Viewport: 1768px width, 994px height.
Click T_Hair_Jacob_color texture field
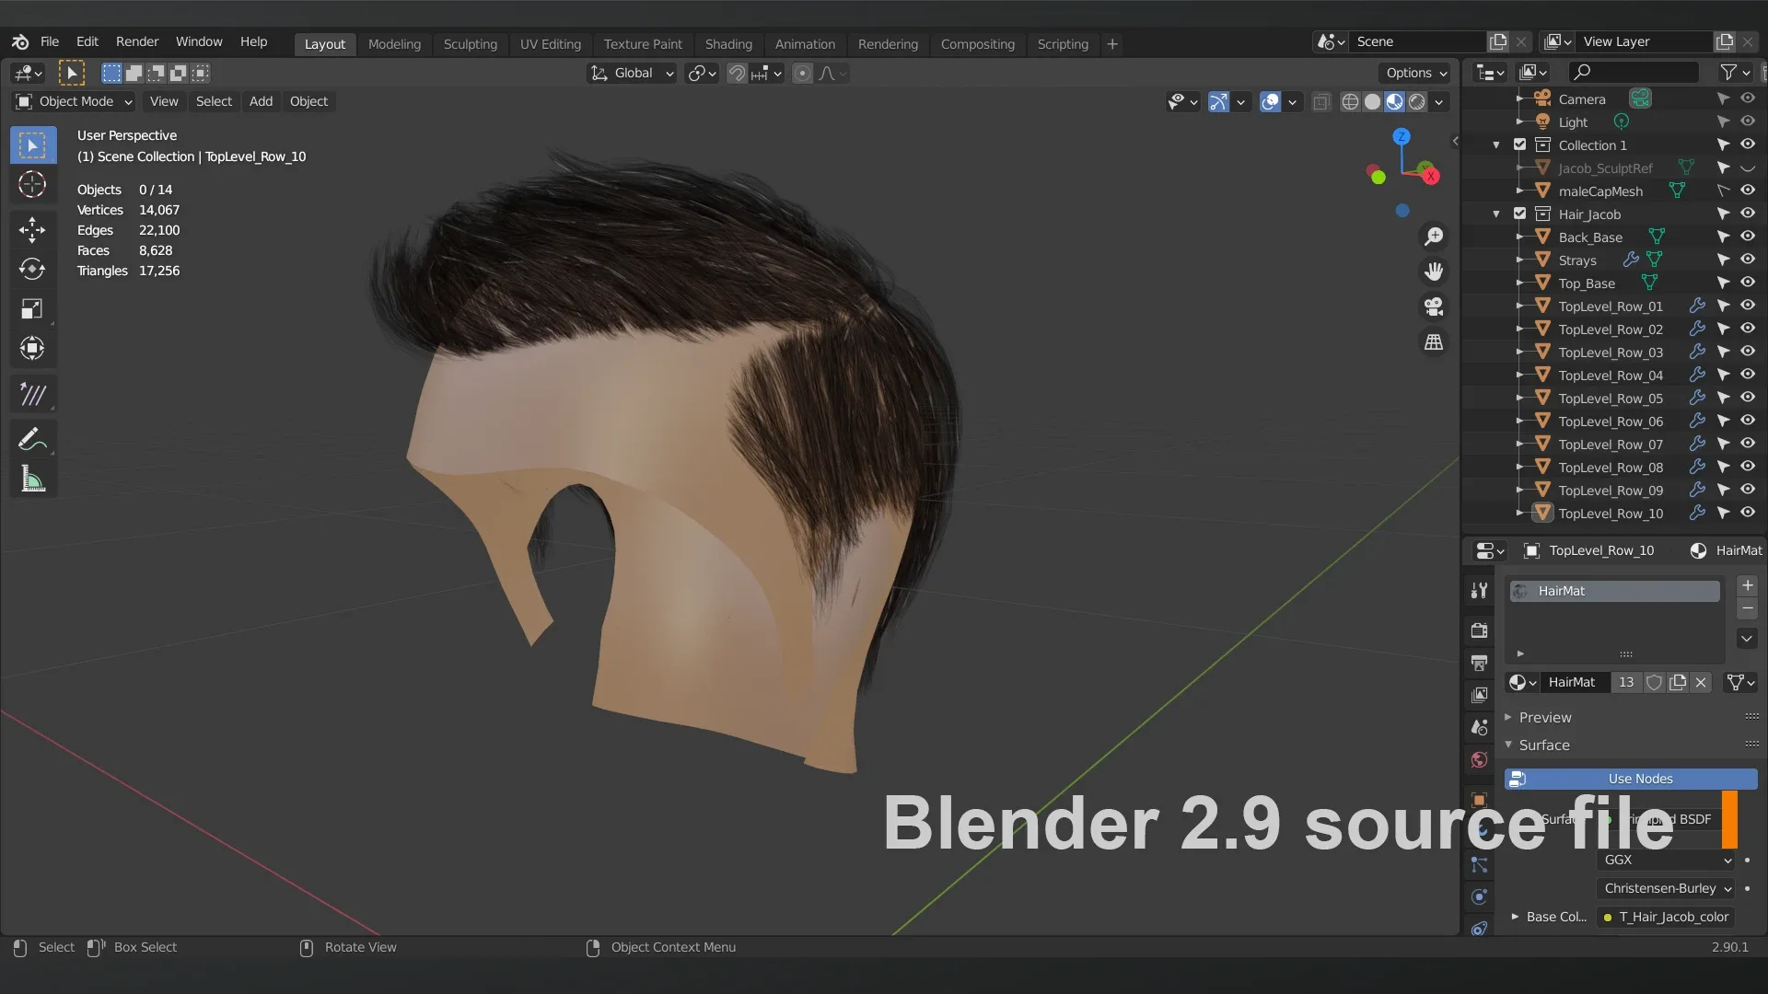(x=1667, y=917)
